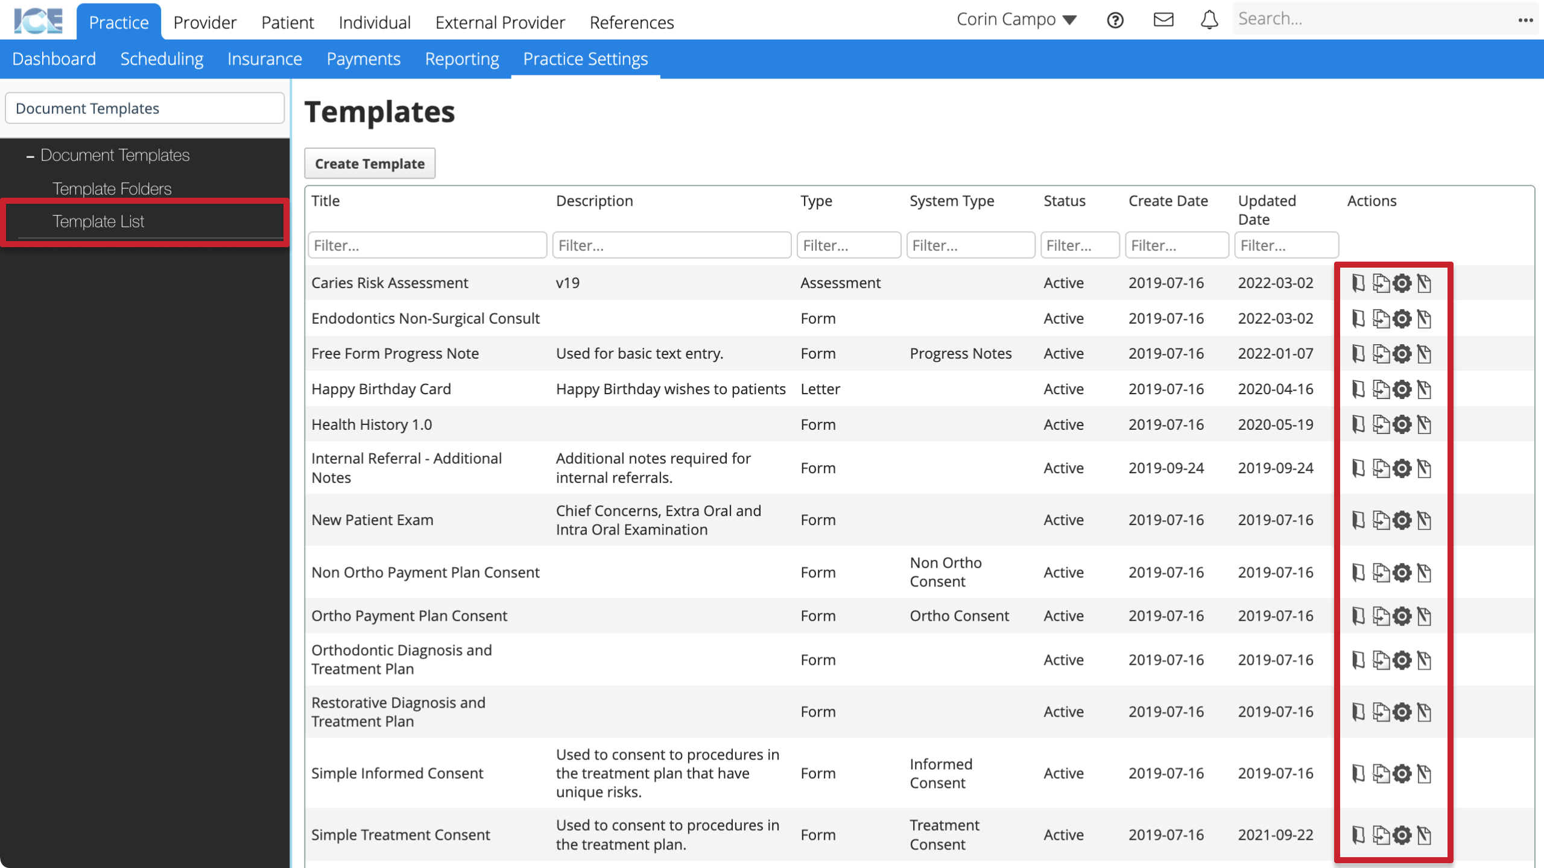Click the document icon for Health History 1.0
1544x868 pixels.
pos(1358,425)
